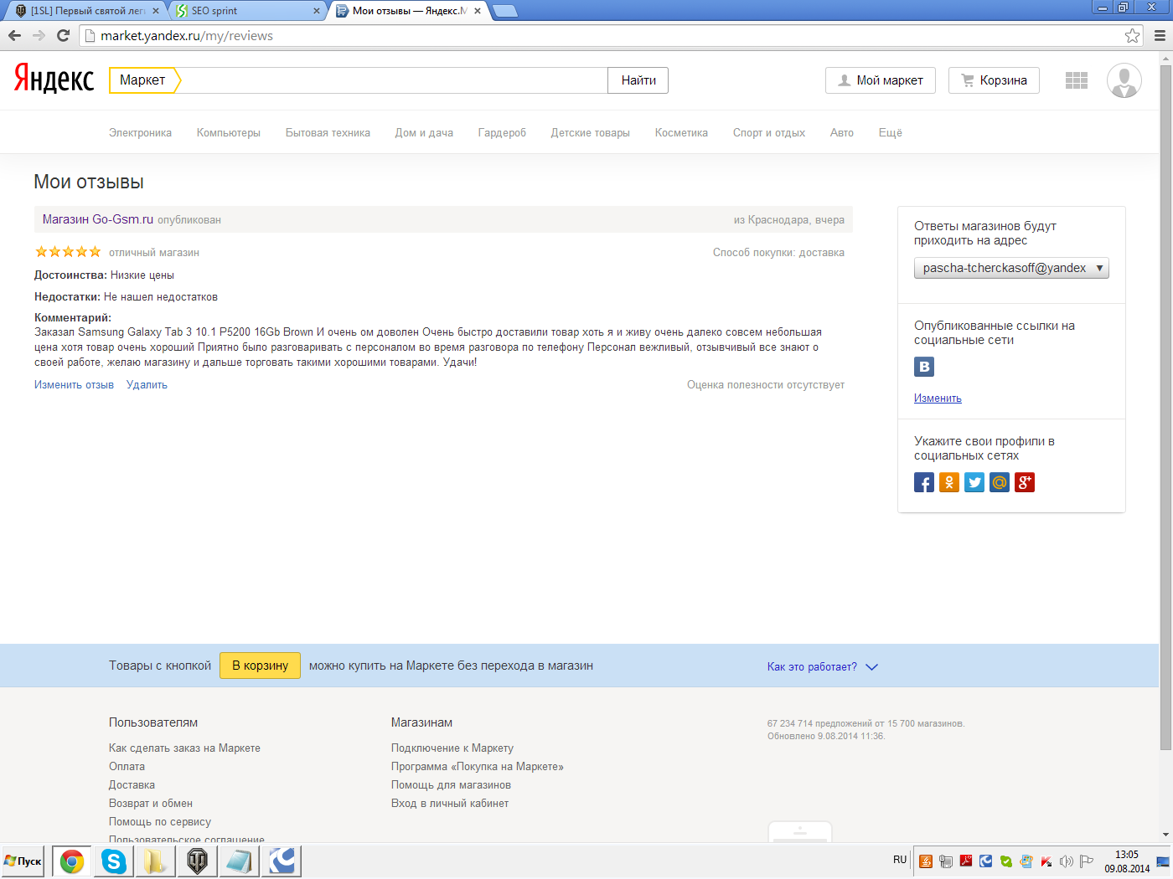Expand the Ещё categories menu
Viewport: 1173px width, 879px height.
point(891,132)
